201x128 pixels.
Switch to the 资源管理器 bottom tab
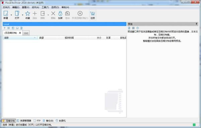click(x=24, y=121)
